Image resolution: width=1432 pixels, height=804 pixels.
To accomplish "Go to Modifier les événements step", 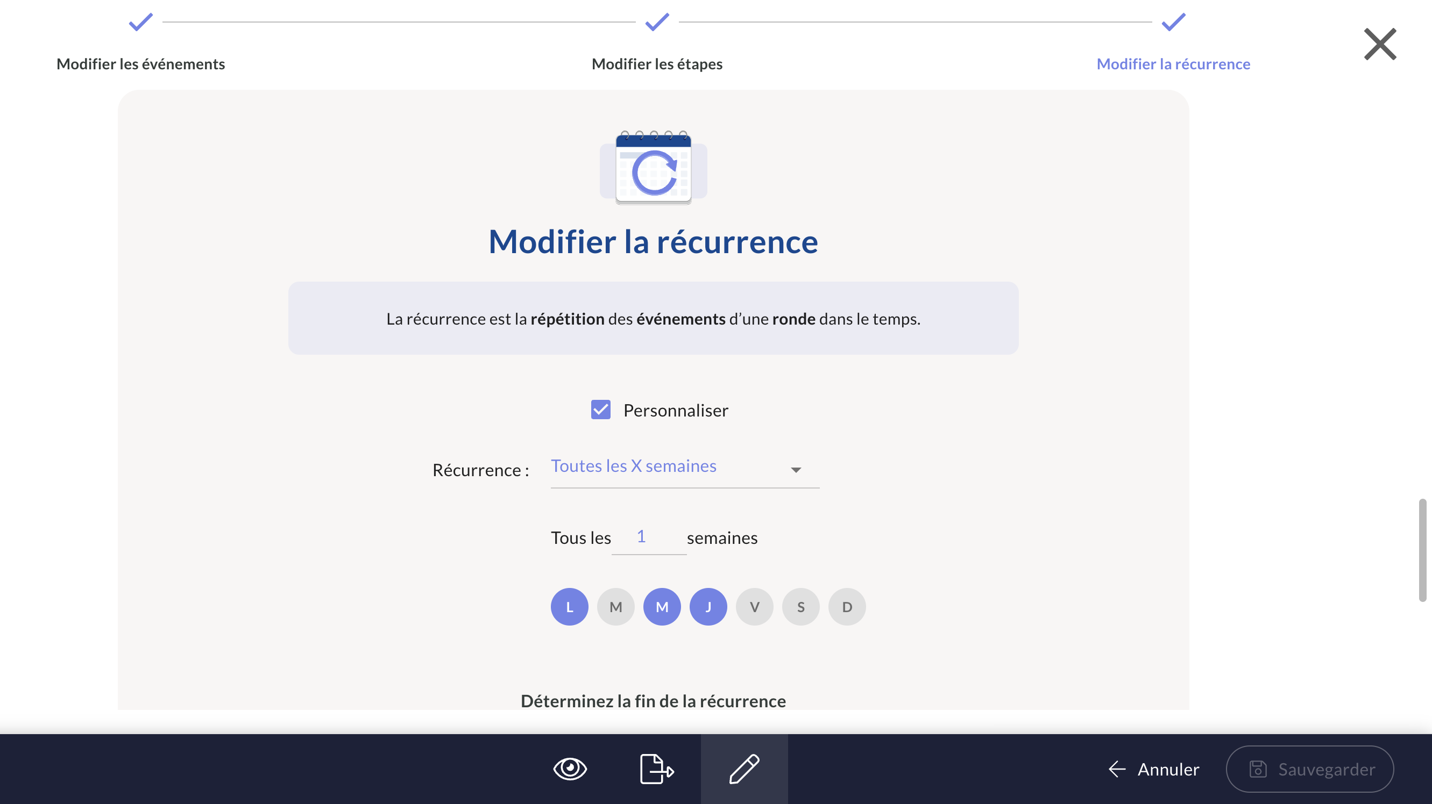I will 140,64.
